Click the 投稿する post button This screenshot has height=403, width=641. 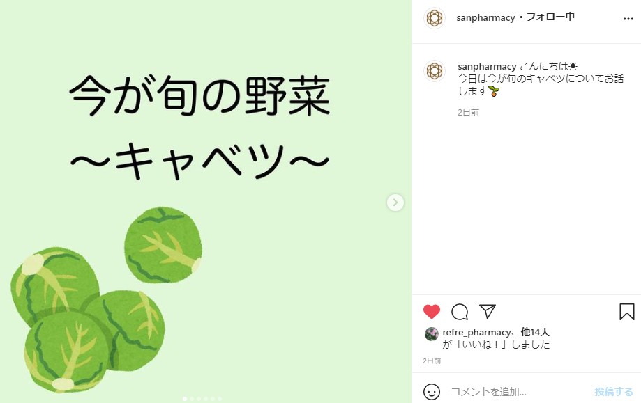(x=614, y=392)
